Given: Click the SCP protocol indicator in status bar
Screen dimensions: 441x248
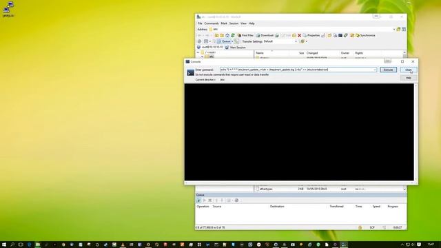Looking at the screenshot, I should point(372,227).
